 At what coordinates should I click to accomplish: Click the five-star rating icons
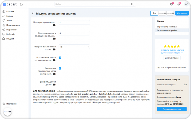[172, 46]
